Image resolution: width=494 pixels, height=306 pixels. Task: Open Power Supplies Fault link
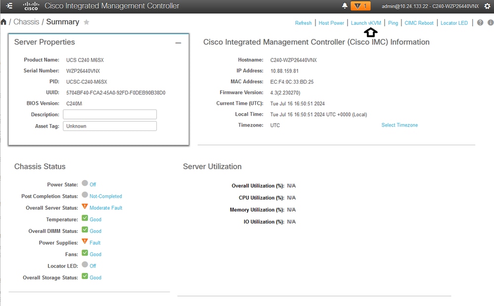point(95,243)
